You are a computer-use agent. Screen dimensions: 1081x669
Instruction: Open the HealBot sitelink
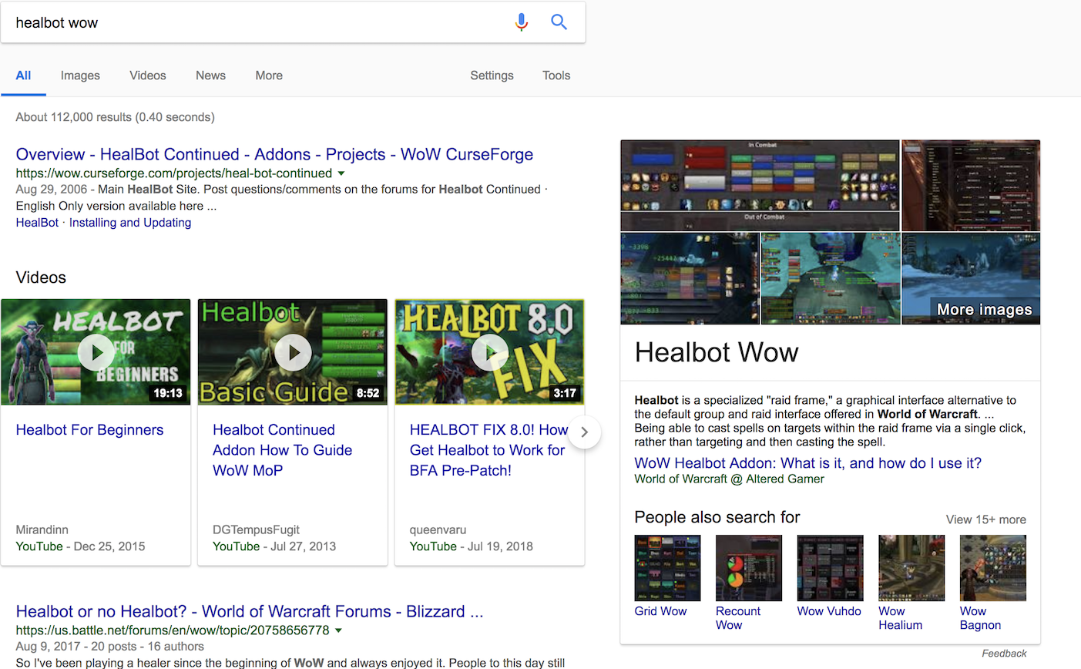pos(37,223)
